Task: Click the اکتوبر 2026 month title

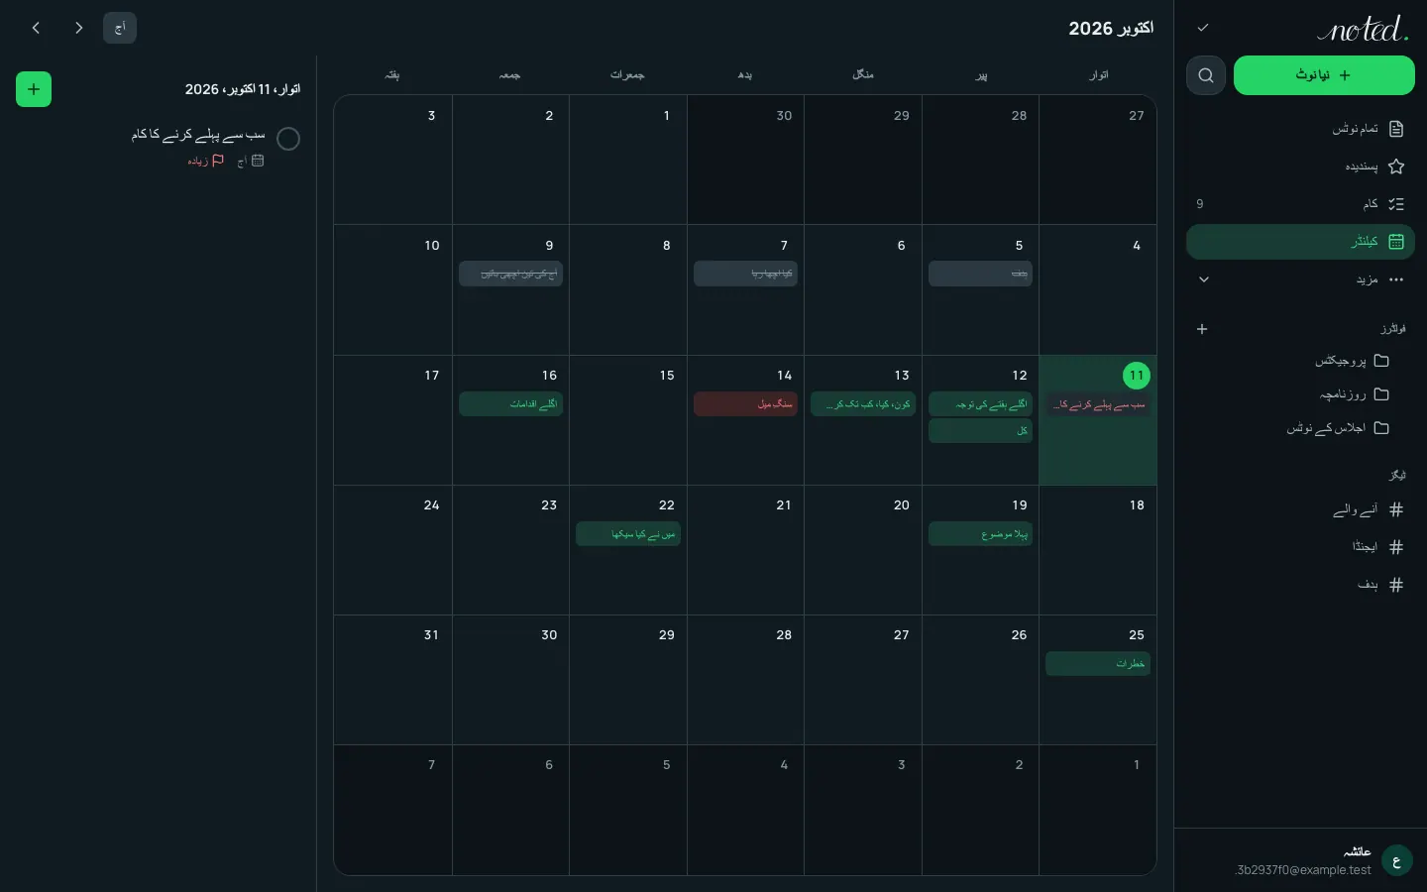Action: click(1111, 29)
